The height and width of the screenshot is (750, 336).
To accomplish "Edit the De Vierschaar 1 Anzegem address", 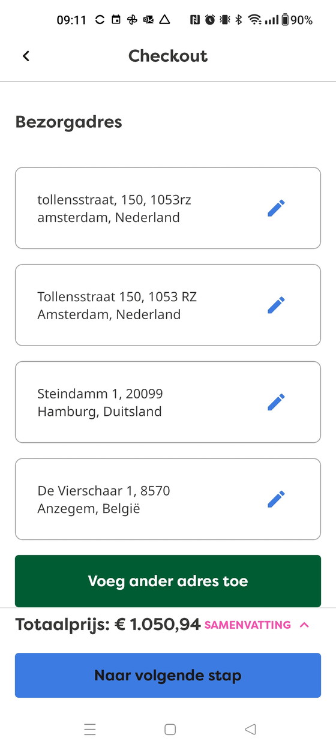I will click(x=276, y=499).
